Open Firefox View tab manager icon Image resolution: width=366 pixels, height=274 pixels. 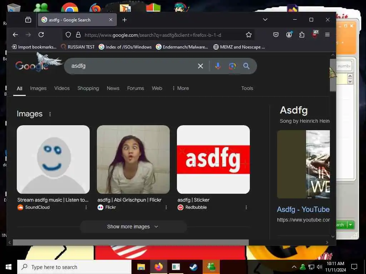pos(28,20)
